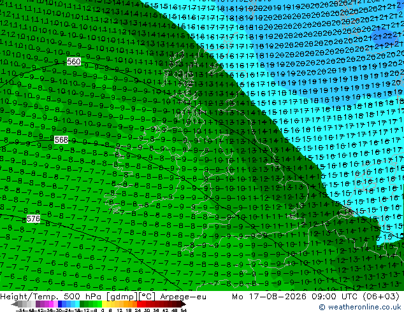Click the 568 geopotential contour label
Image resolution: width=404 pixels, height=312 pixels.
(x=61, y=140)
